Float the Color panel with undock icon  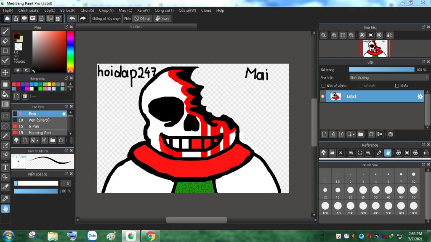66,27
